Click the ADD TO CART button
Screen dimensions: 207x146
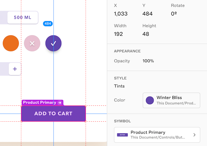tap(53, 114)
